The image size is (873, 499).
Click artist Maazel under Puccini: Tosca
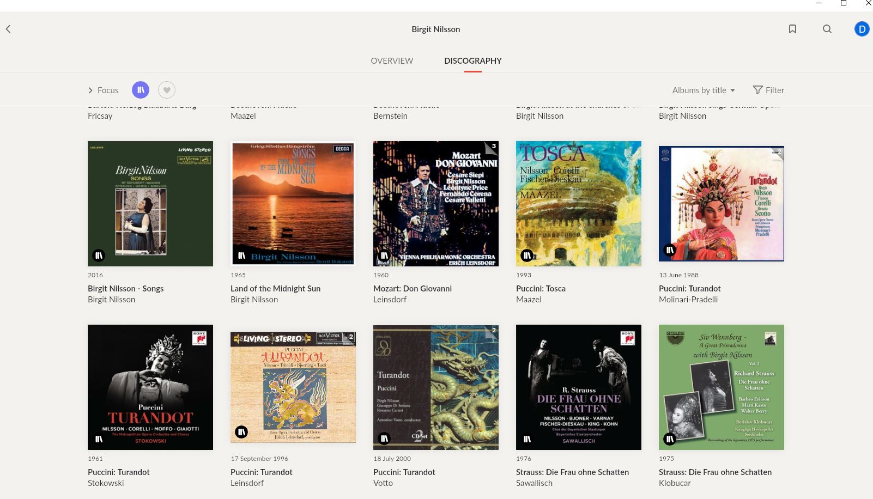[529, 299]
